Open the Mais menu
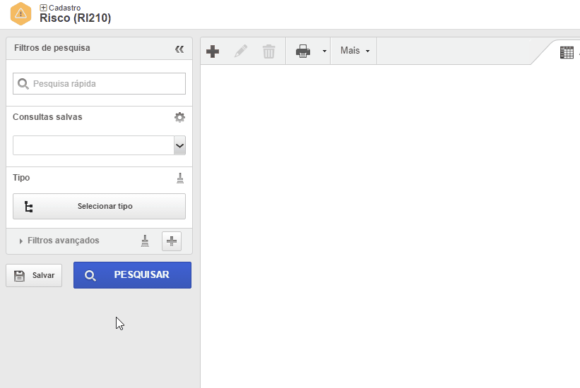Viewport: 580px width, 388px height. coord(355,51)
